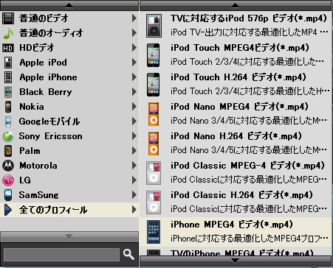The image size is (333, 268).
Task: Click the BlackBerry phone icon
Action: point(8,92)
